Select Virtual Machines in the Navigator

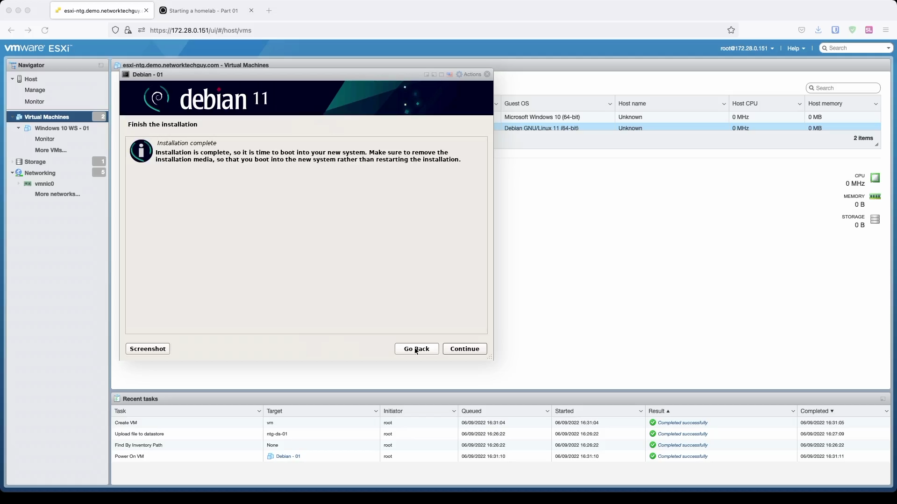(47, 117)
